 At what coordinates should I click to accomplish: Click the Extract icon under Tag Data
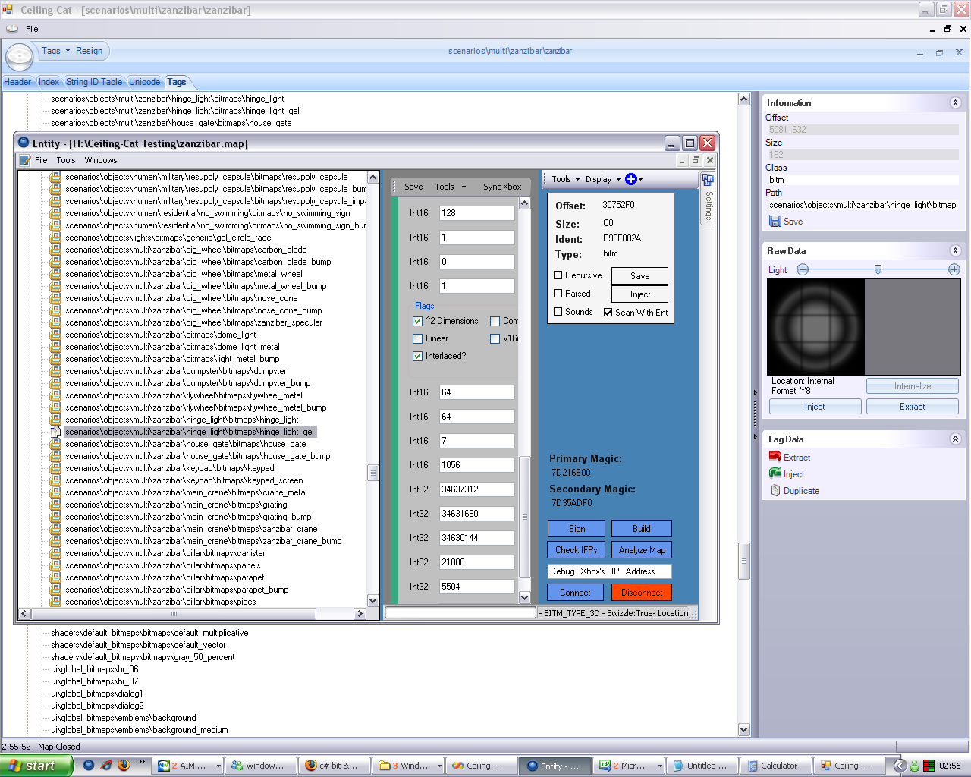(775, 457)
